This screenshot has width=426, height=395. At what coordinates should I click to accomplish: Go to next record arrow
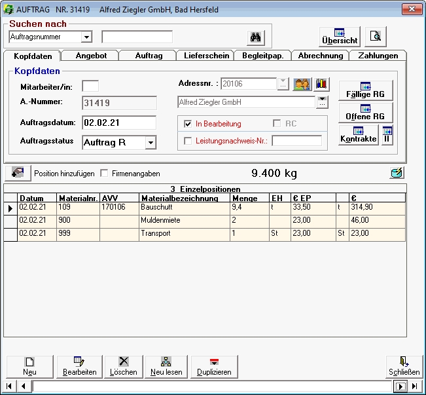click(400, 386)
